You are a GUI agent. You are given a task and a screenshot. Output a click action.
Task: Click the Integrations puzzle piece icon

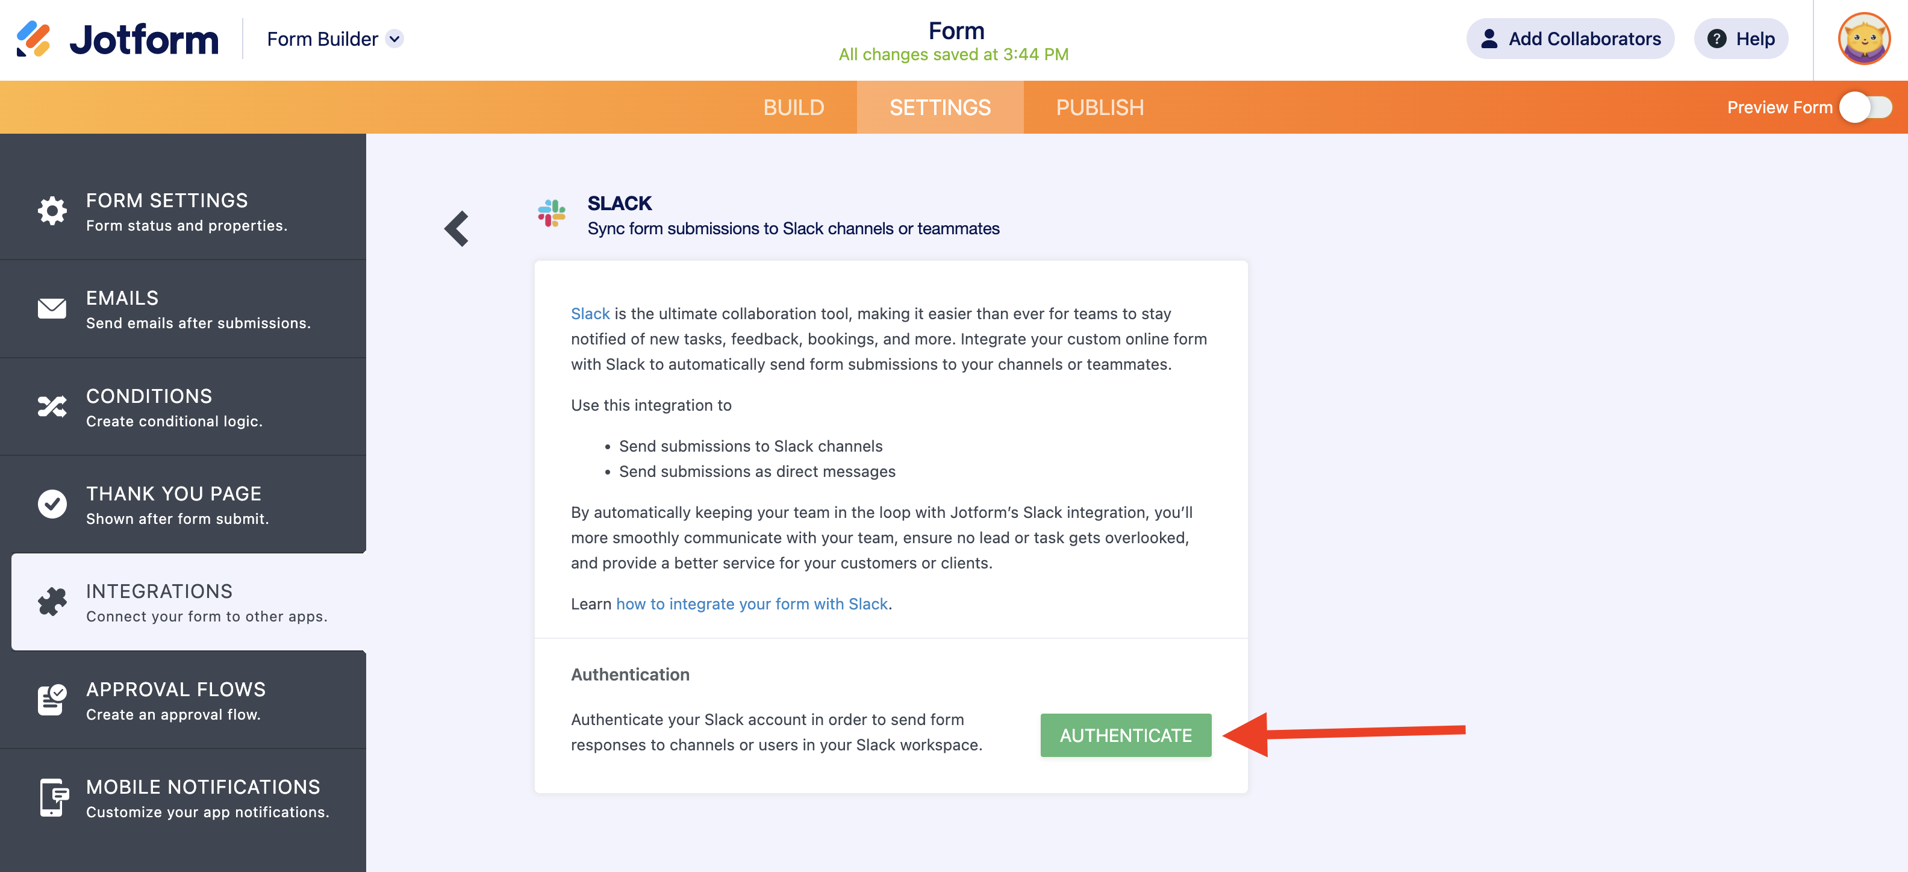[x=52, y=602]
